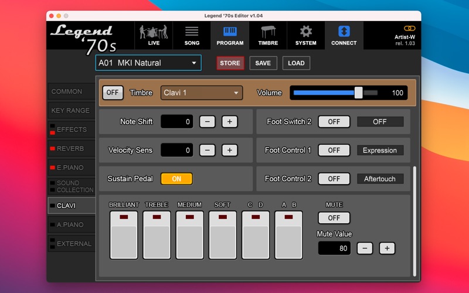Toggle Foot Control 1 OFF button

tap(334, 150)
